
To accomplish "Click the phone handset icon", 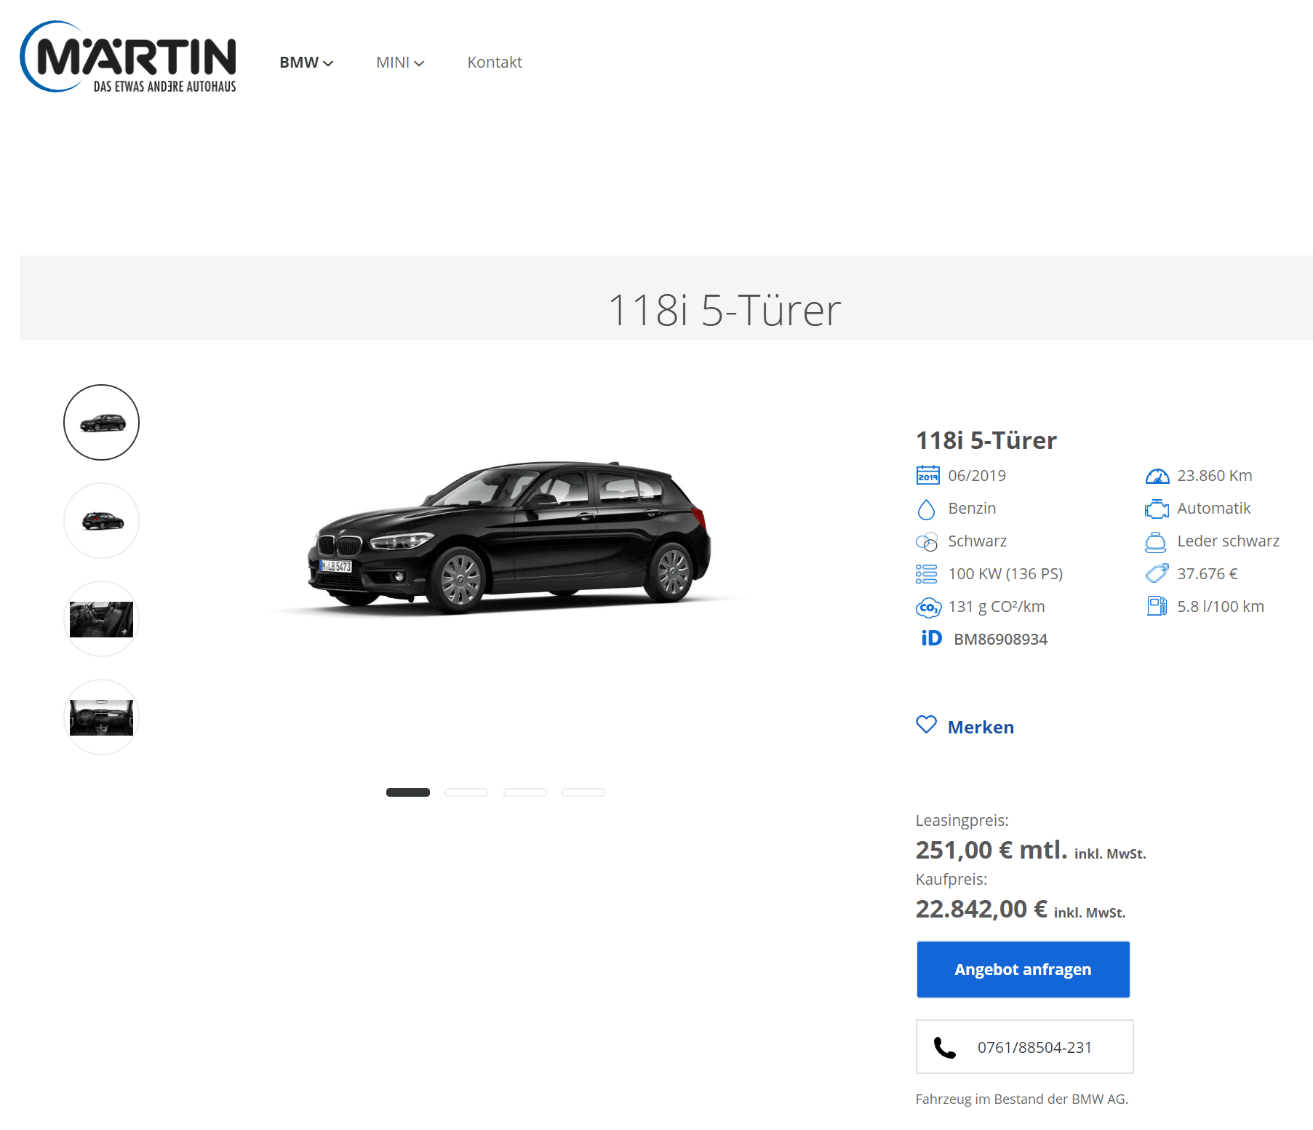I will (x=944, y=1048).
